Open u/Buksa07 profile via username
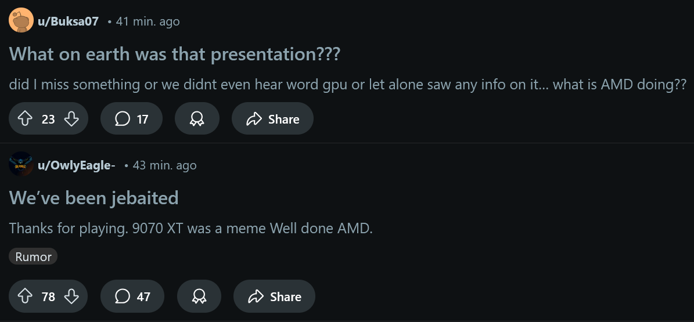 [x=68, y=21]
